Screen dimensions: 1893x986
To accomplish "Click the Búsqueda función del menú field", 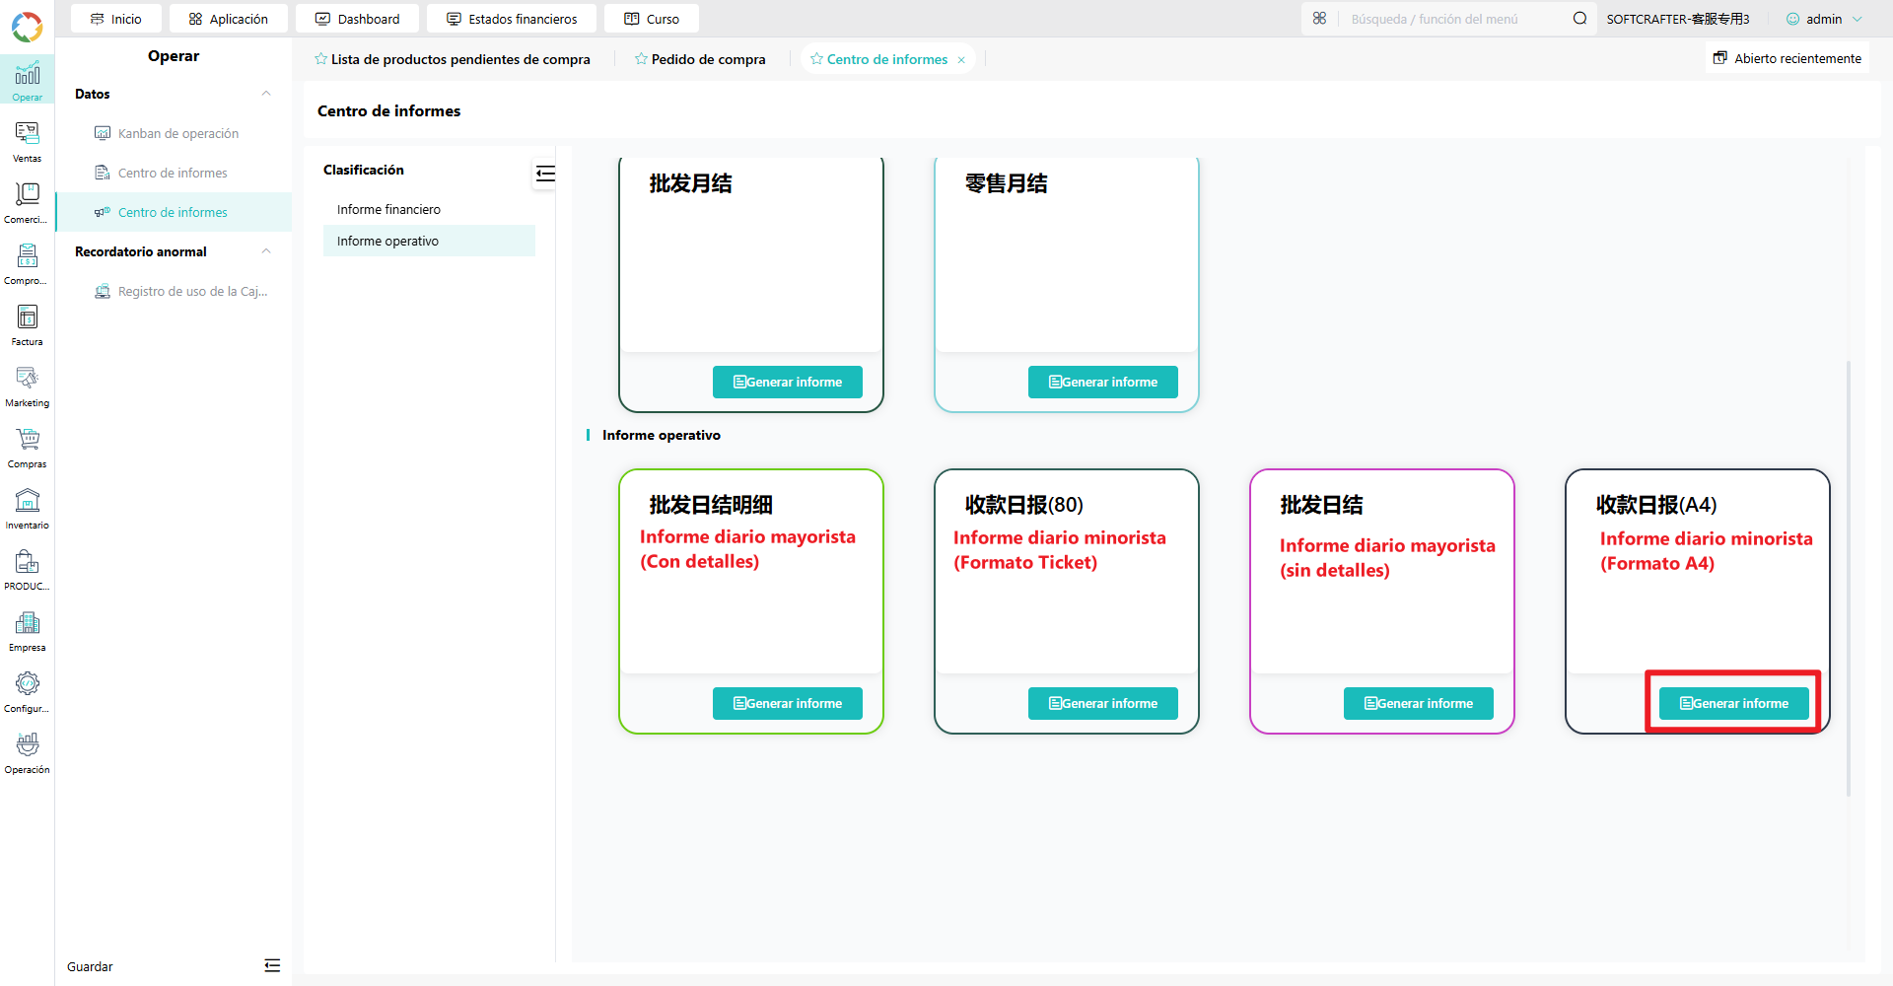I will (1453, 19).
